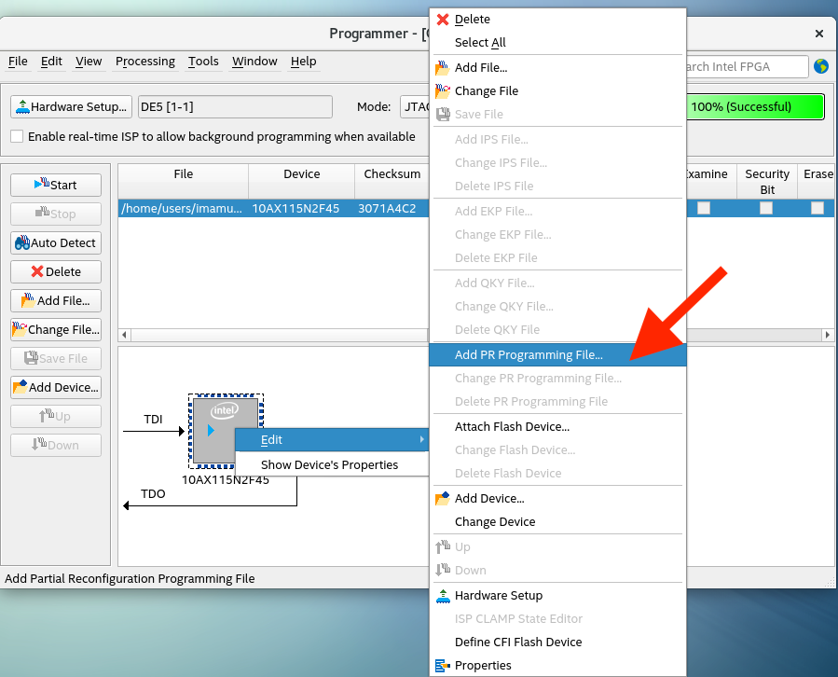The image size is (838, 677).
Task: Click the red X Delete icon in context menu
Action: coord(443,20)
